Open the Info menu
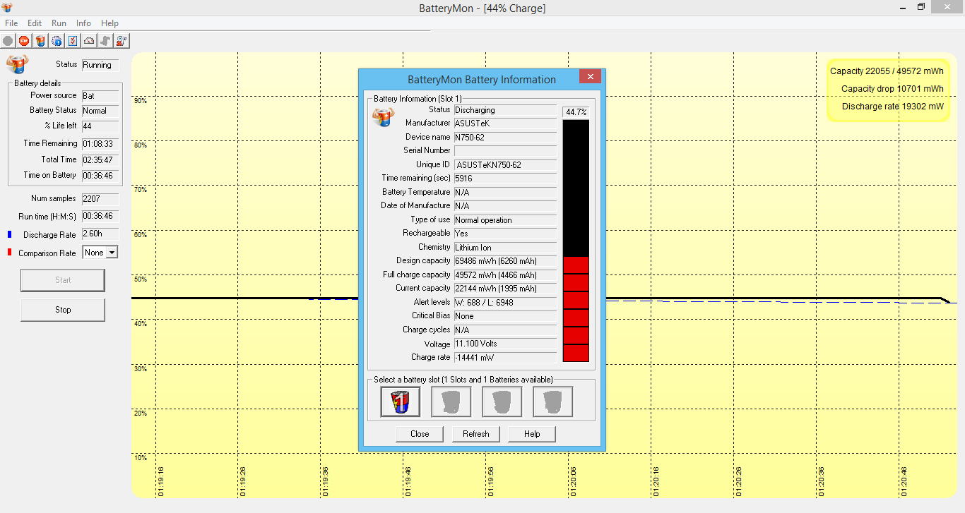Viewport: 965px width, 513px height. pos(83,23)
